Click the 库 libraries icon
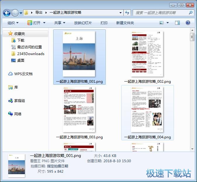This screenshot has width=197, height=182. [11, 87]
